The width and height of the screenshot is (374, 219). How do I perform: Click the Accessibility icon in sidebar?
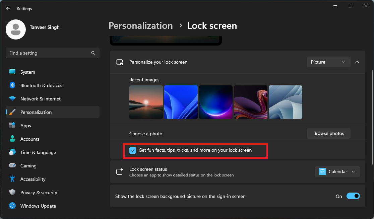[x=12, y=179]
